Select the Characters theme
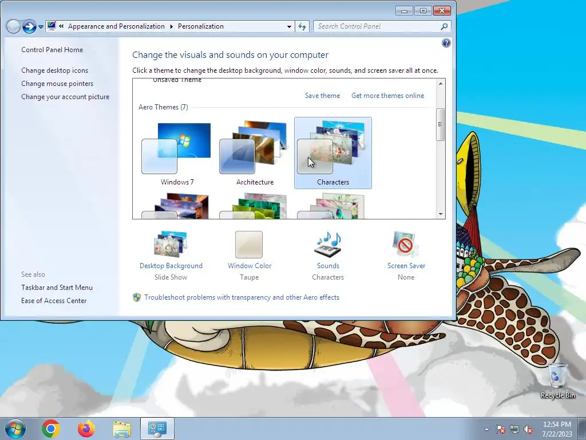This screenshot has width=586, height=440. pyautogui.click(x=332, y=153)
